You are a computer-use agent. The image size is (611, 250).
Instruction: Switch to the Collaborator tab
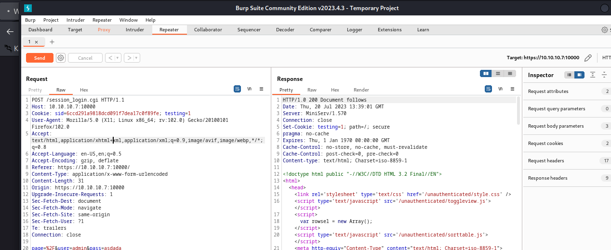208,30
